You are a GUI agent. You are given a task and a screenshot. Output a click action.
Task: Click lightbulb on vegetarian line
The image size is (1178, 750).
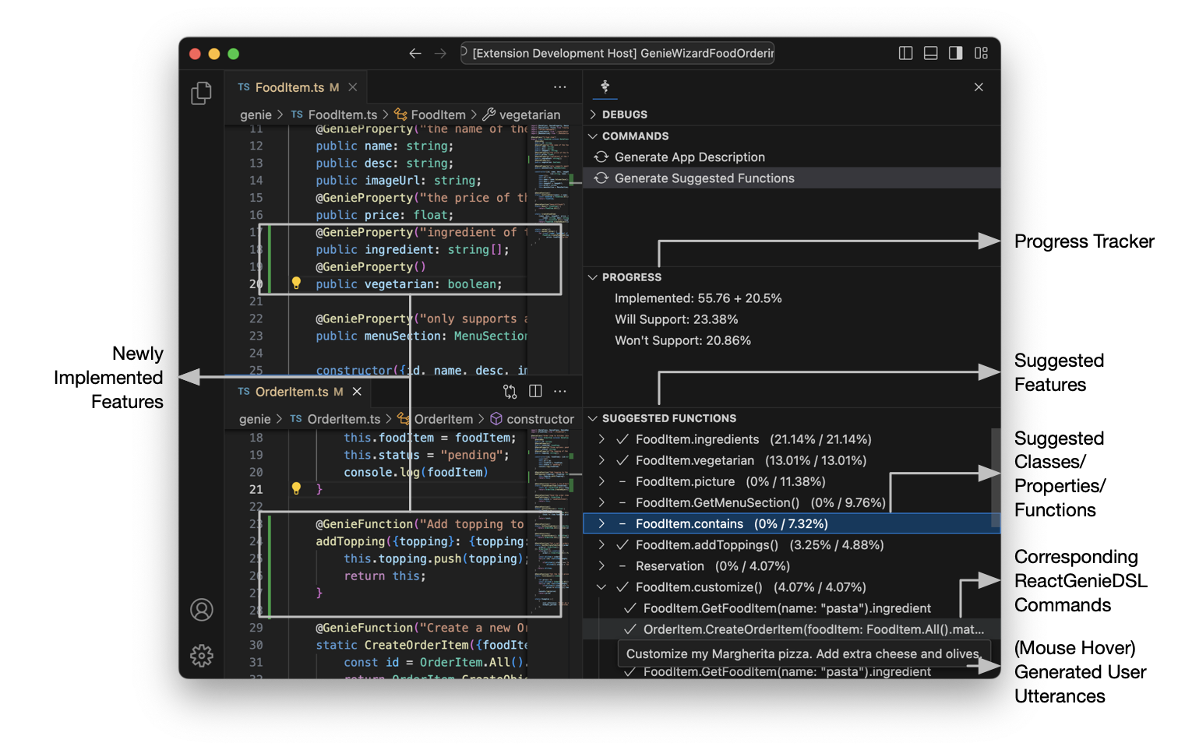tap(296, 283)
